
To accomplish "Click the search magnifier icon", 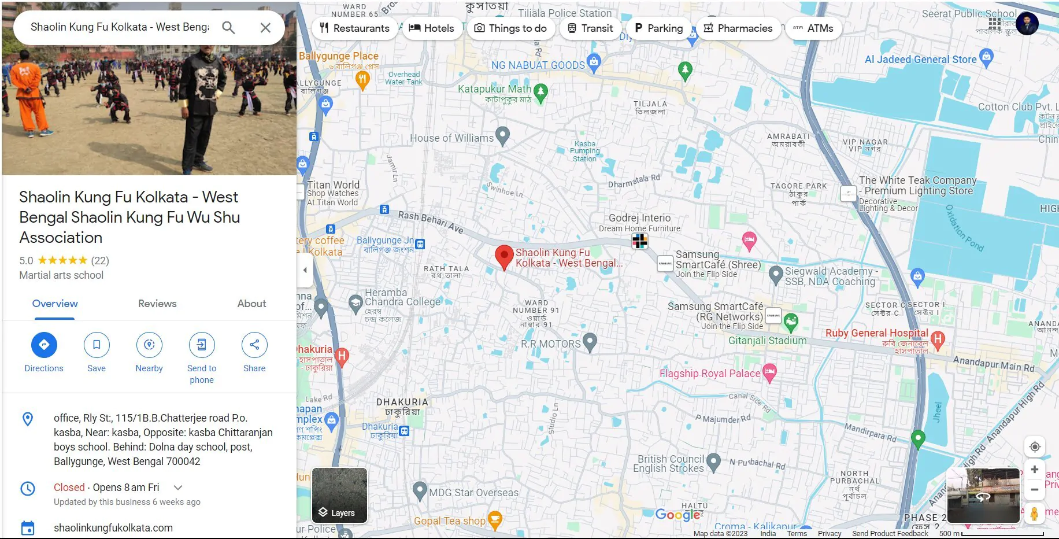I will pos(228,28).
